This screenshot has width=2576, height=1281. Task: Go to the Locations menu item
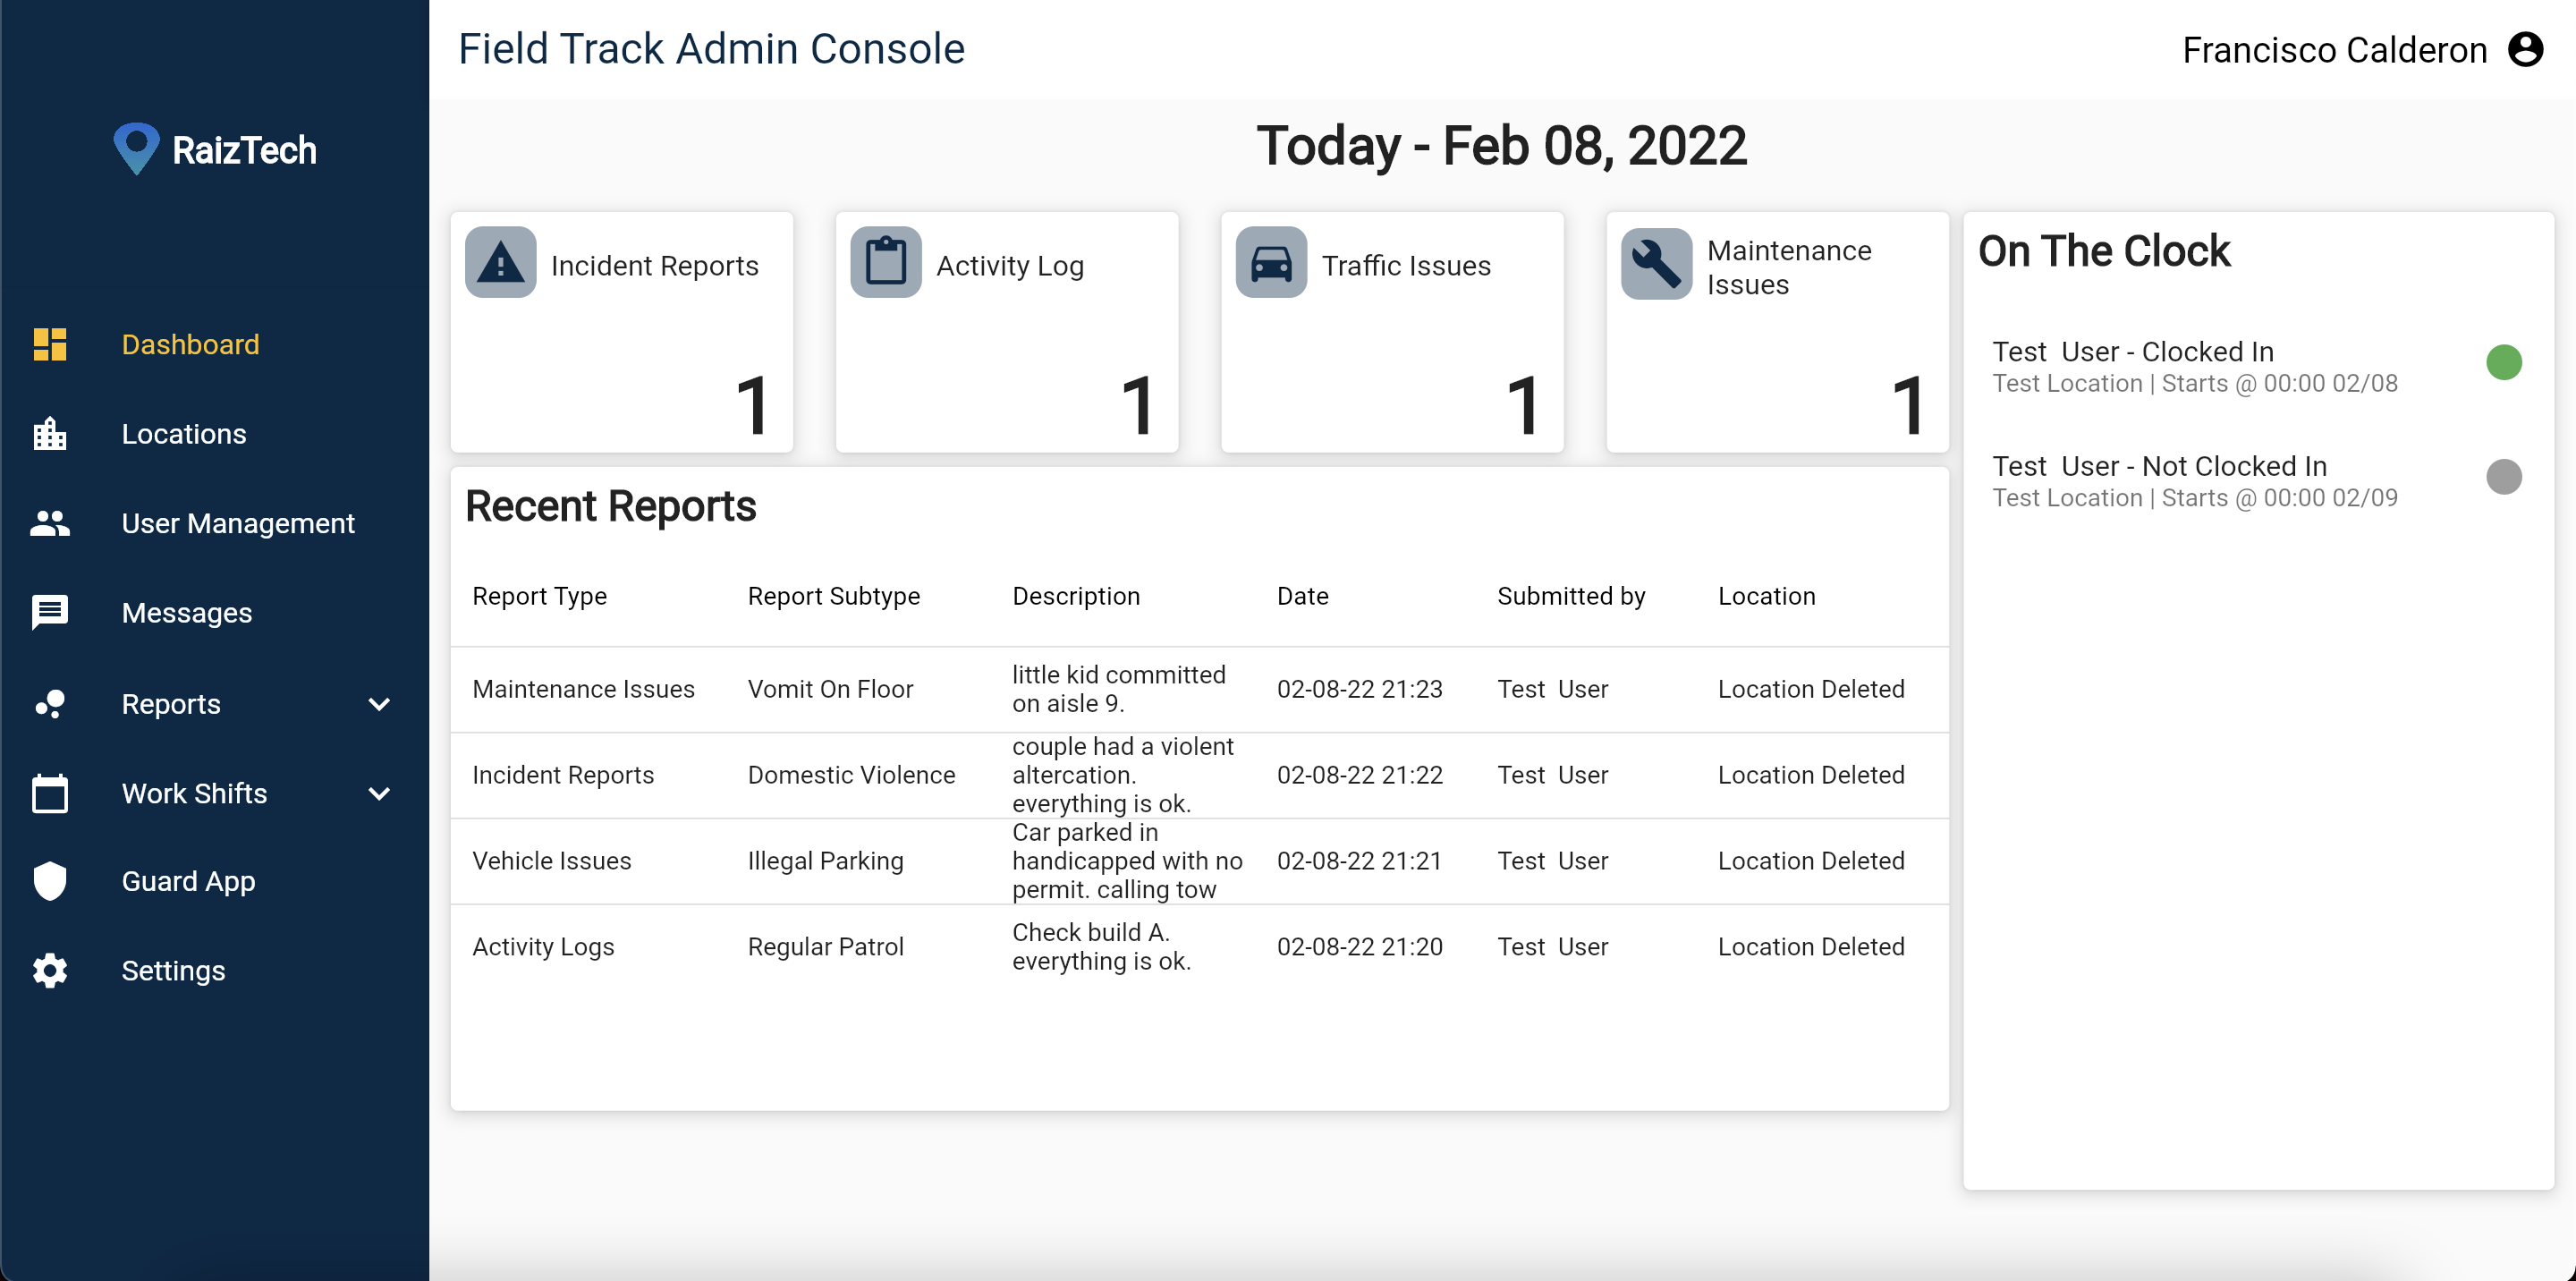184,434
